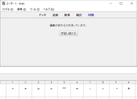Open the 統計 statistics view
137x99 pixels.
(x=79, y=15)
